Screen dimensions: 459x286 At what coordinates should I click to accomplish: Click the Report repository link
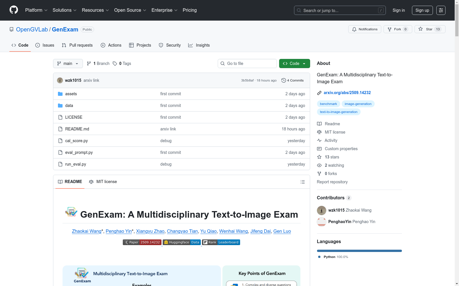pos(332,182)
